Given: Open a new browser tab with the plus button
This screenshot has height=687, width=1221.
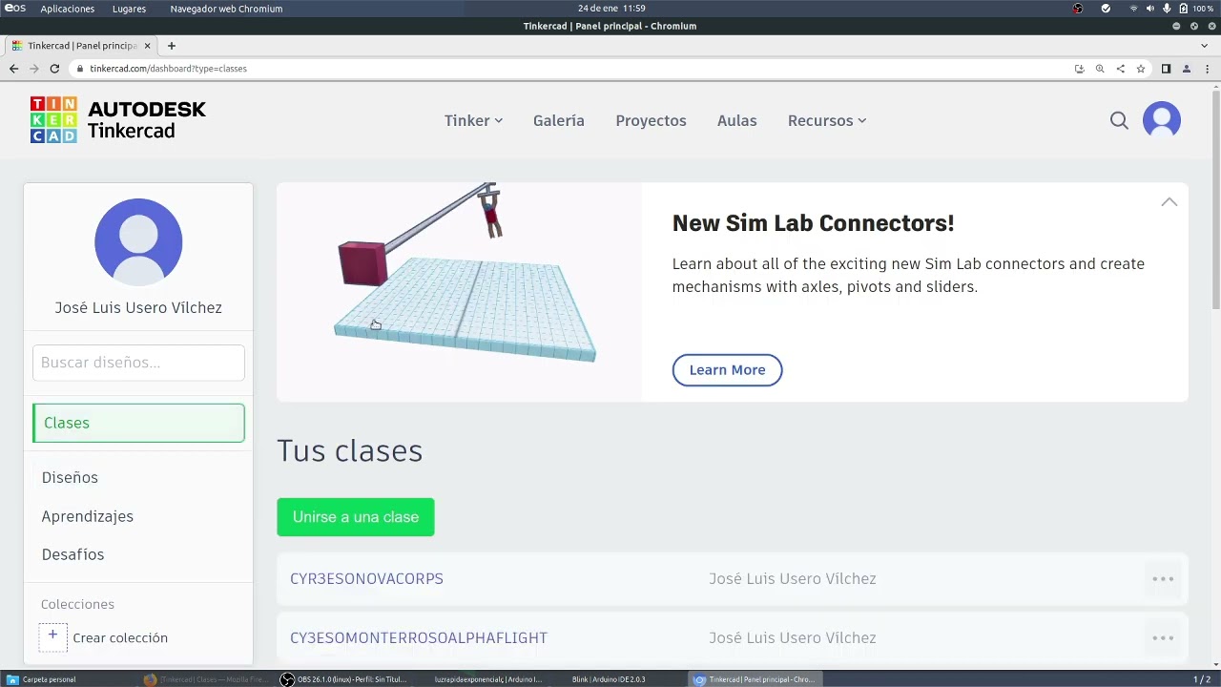Looking at the screenshot, I should (x=172, y=46).
